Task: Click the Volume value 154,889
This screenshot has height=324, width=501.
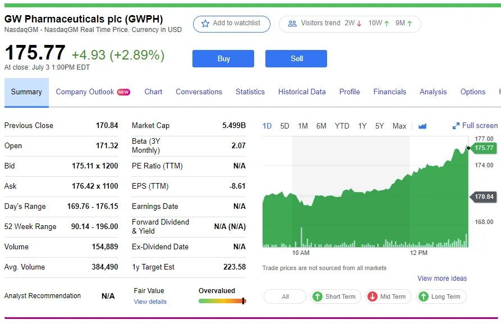Action: pos(105,247)
